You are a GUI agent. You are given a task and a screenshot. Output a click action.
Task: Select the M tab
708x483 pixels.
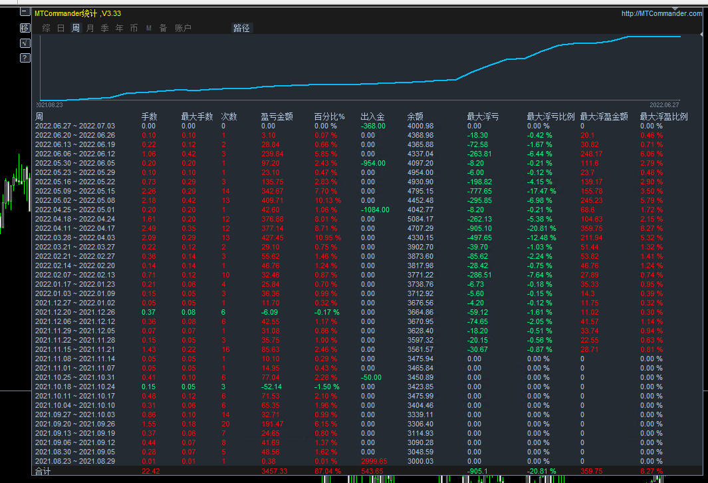coord(148,28)
